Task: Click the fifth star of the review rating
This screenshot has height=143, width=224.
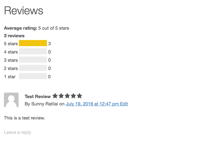Action: [80, 96]
